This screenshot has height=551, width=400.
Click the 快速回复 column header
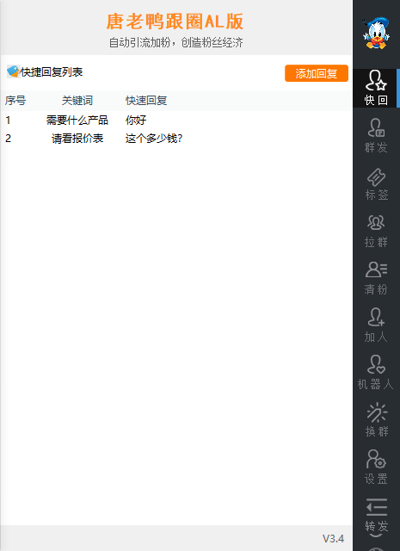click(146, 101)
